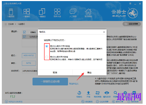Click the 云骑士 knight logo

point(133,13)
